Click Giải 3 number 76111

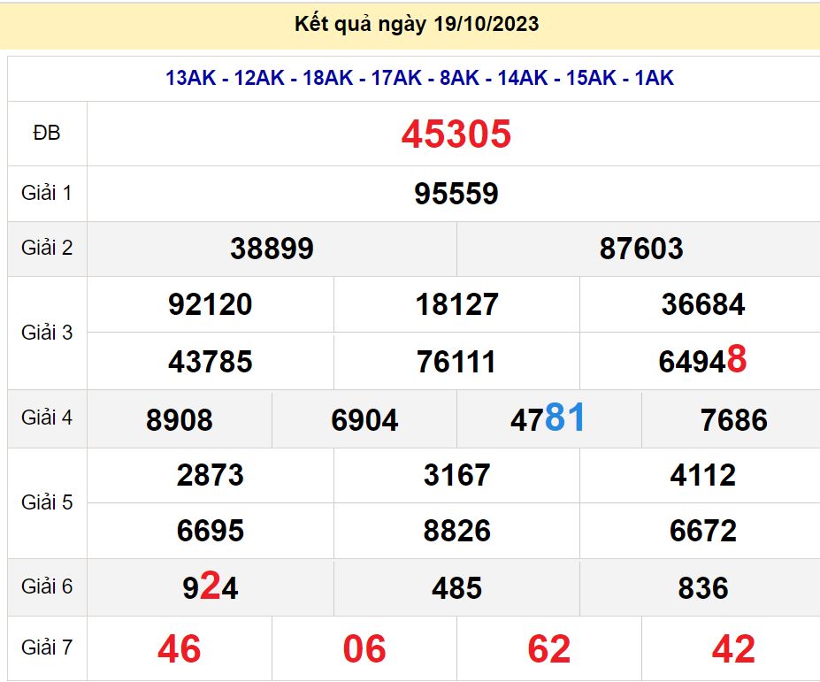[456, 362]
